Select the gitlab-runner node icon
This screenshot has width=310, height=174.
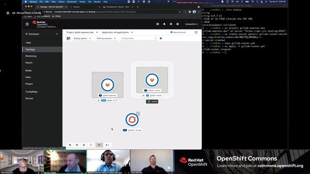pyautogui.click(x=152, y=80)
